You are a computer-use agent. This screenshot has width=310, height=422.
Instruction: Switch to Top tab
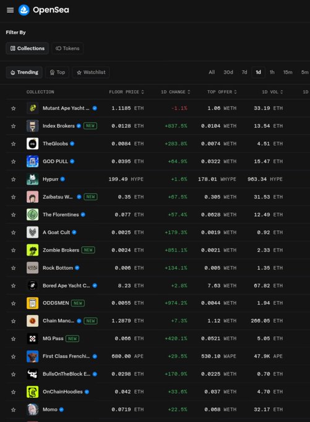tap(57, 73)
